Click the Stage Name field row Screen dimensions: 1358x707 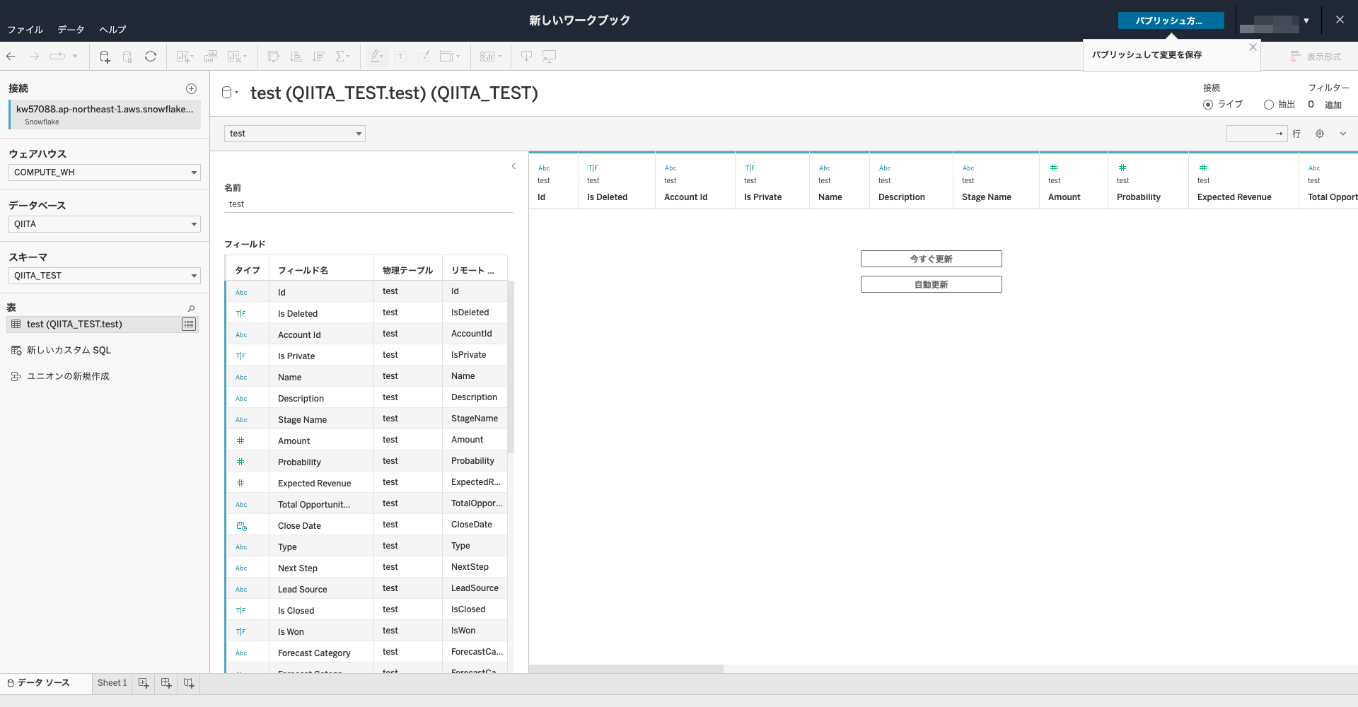pos(366,419)
